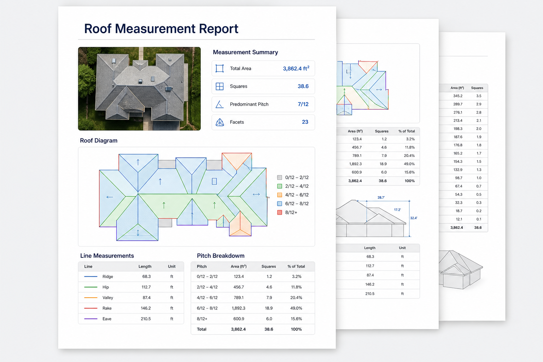Click the 32.4' height dimension on second page
543x362 pixels.
click(414, 218)
